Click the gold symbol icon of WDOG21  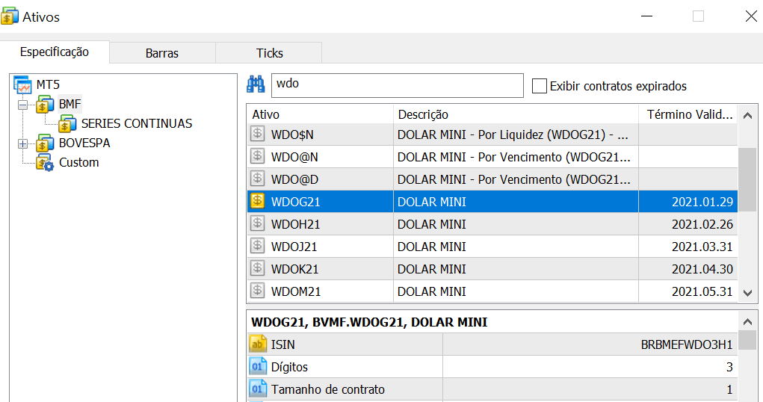[x=257, y=201]
